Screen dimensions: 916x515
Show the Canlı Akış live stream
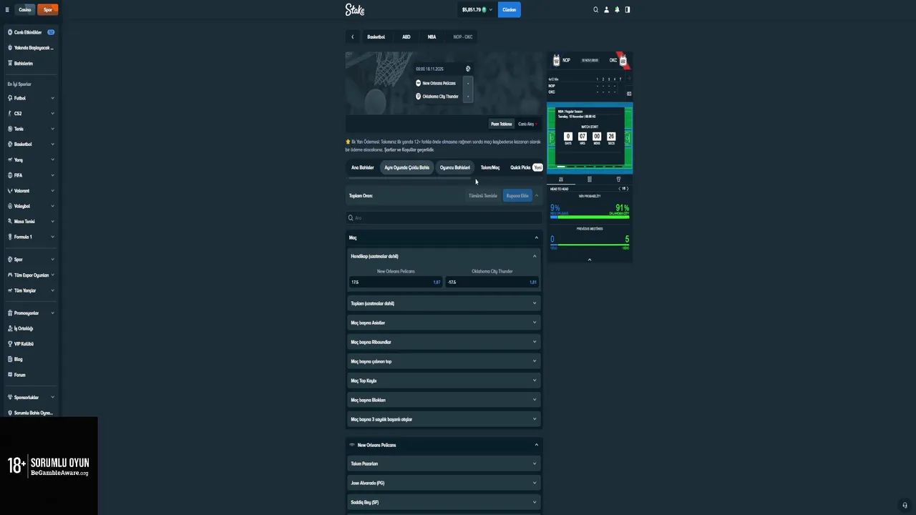click(x=527, y=124)
